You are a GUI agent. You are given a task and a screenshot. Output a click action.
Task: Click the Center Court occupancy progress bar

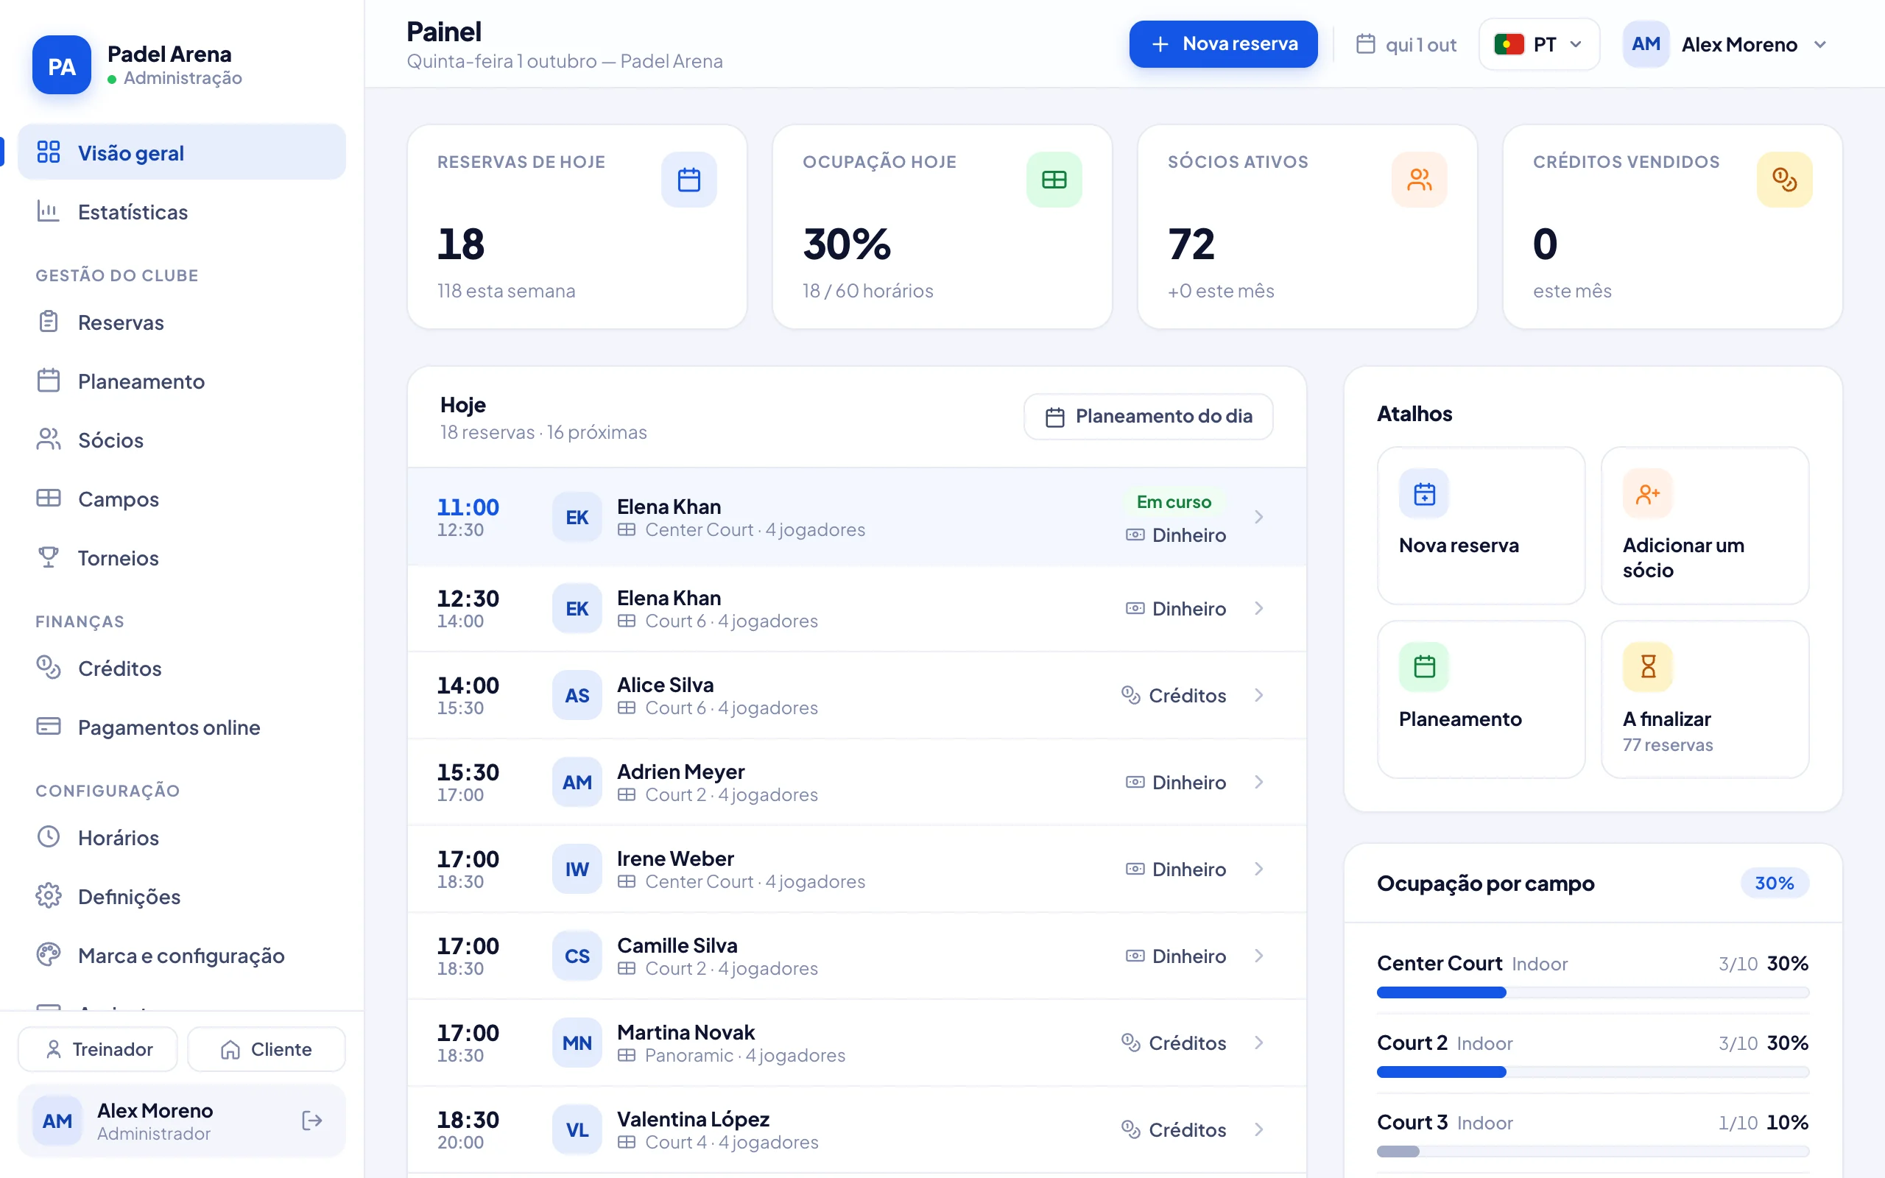[1593, 992]
